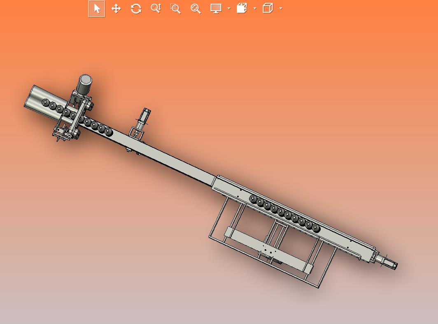The image size is (438, 324).
Task: Open the view orientation cube dropdown
Action: coord(281,8)
